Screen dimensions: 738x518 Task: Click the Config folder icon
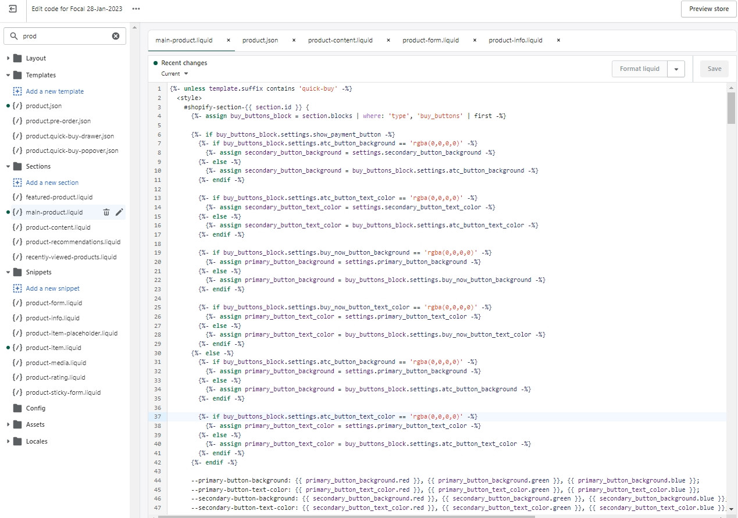click(x=17, y=408)
